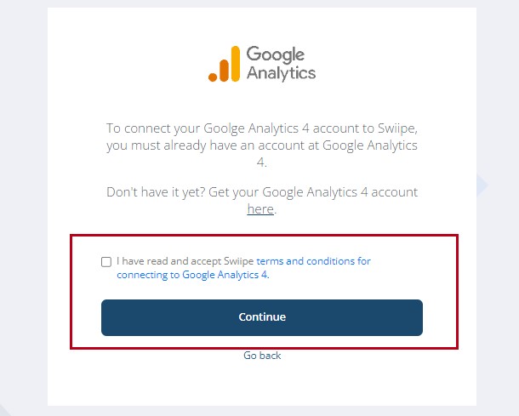Click the Google Analytics bar chart logo
519x416 pixels.
224,66
